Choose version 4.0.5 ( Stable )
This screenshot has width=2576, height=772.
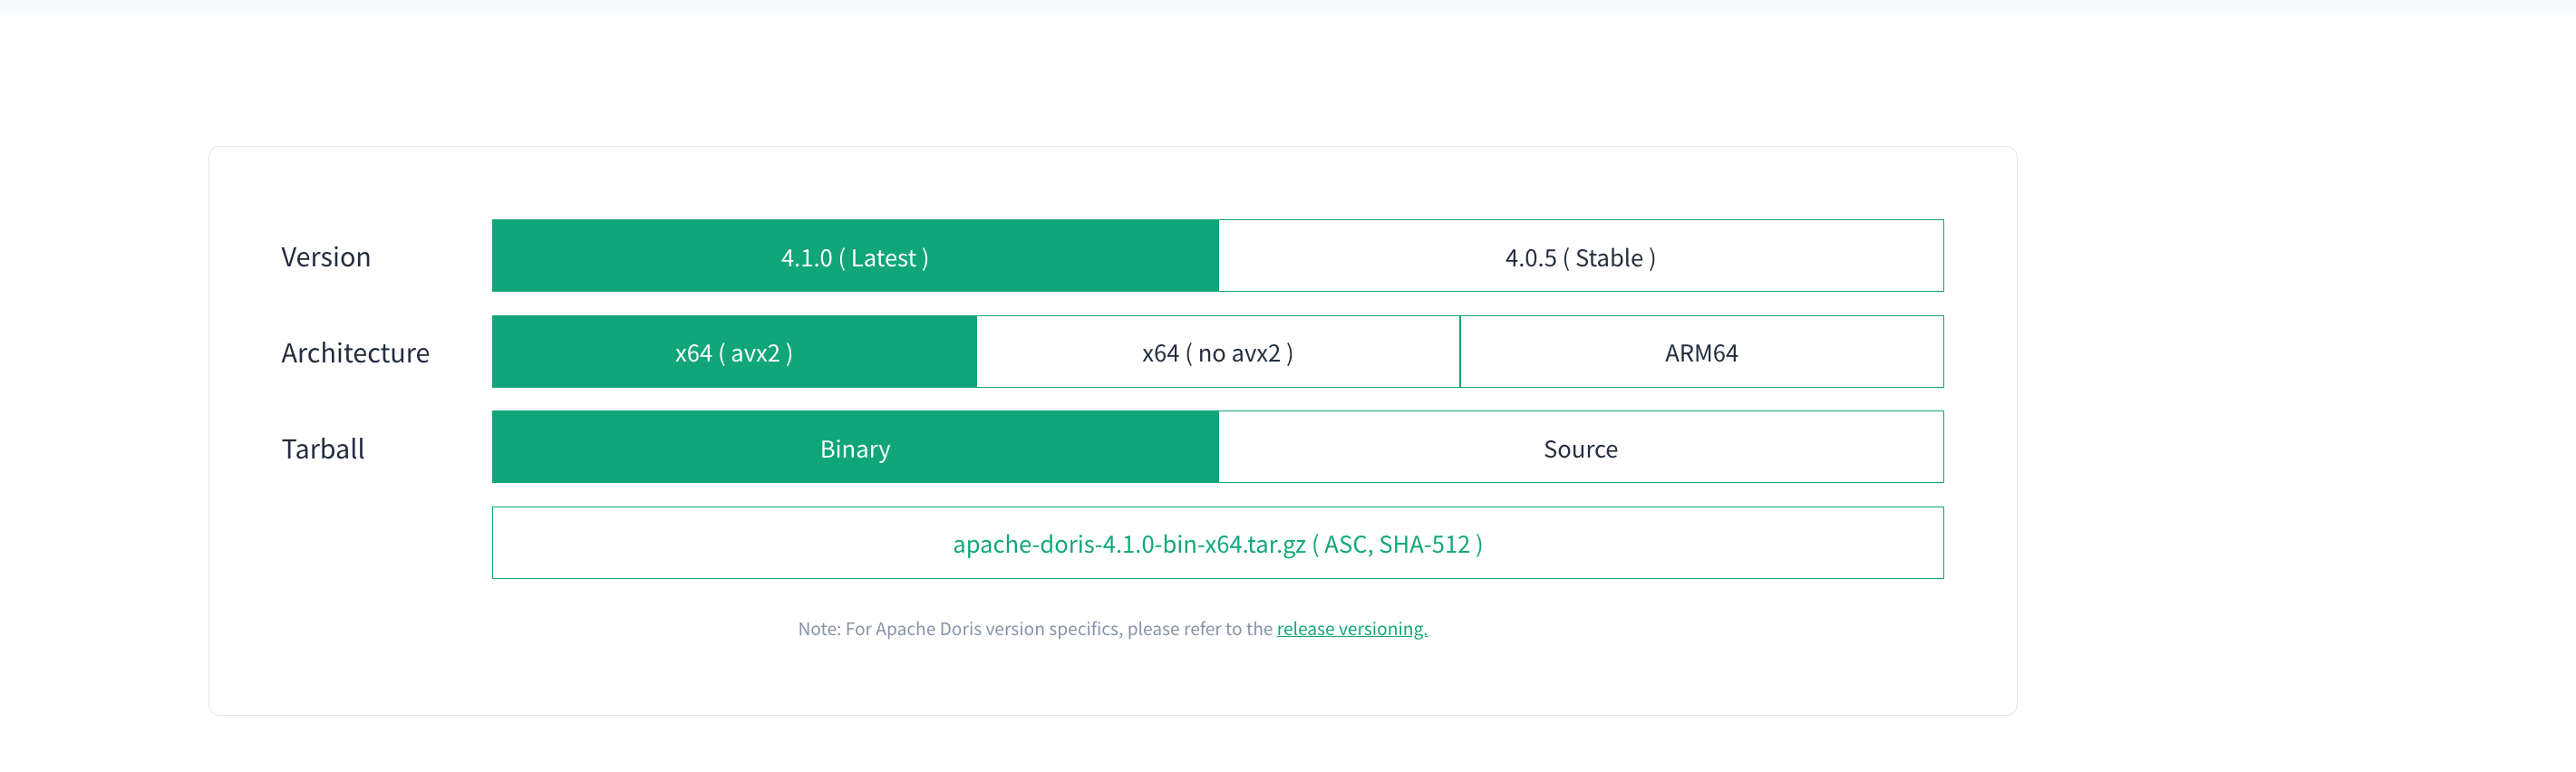1581,256
